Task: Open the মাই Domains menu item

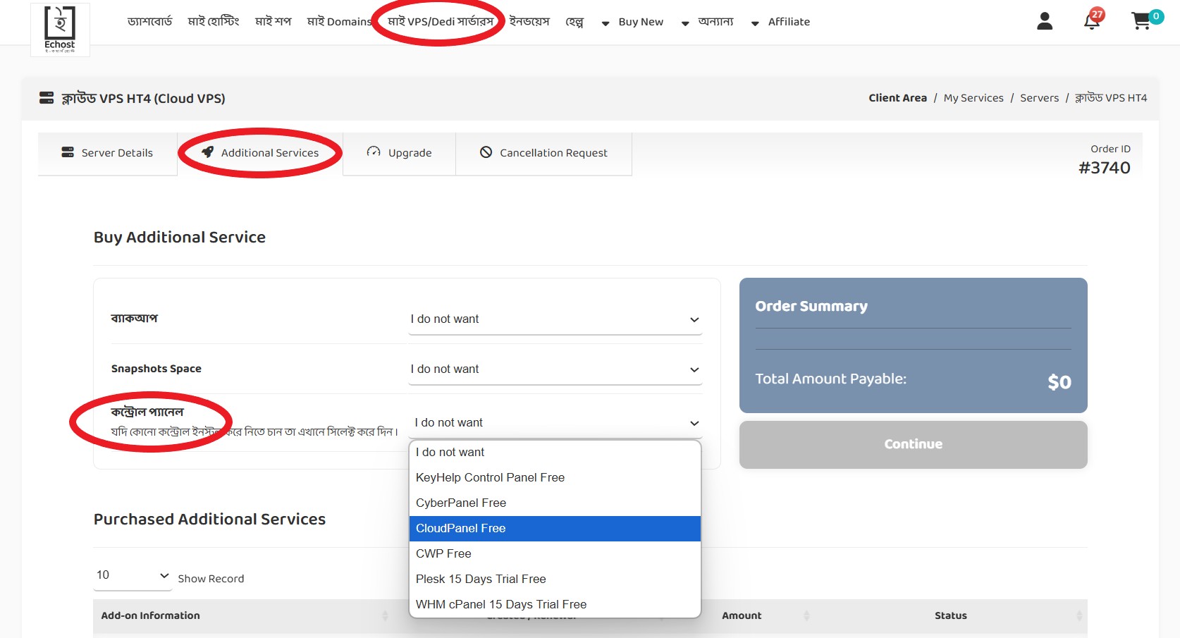Action: 339,22
